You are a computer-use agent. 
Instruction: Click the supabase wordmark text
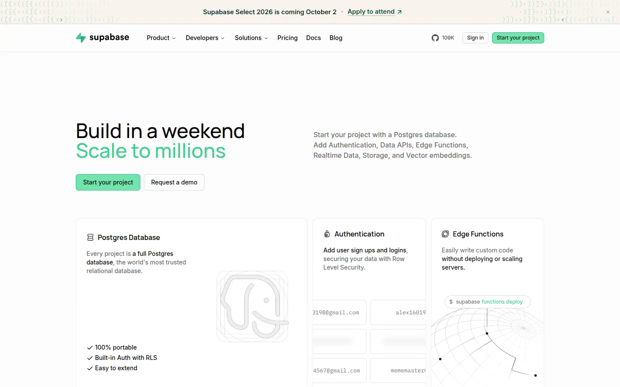pyautogui.click(x=109, y=37)
